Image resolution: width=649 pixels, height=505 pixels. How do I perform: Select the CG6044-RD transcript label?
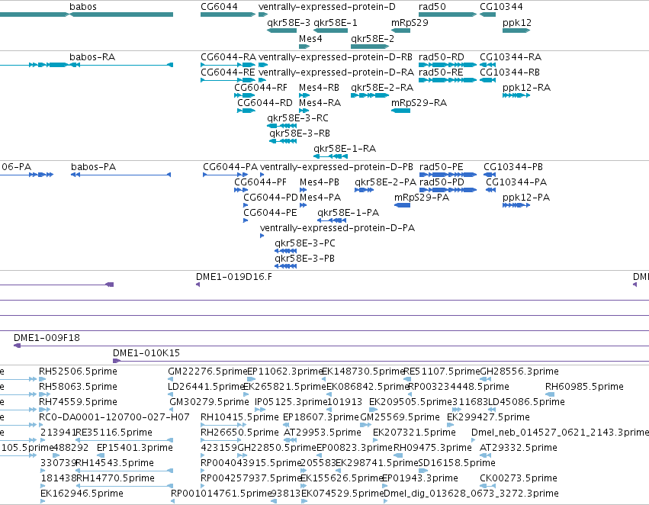coord(265,103)
